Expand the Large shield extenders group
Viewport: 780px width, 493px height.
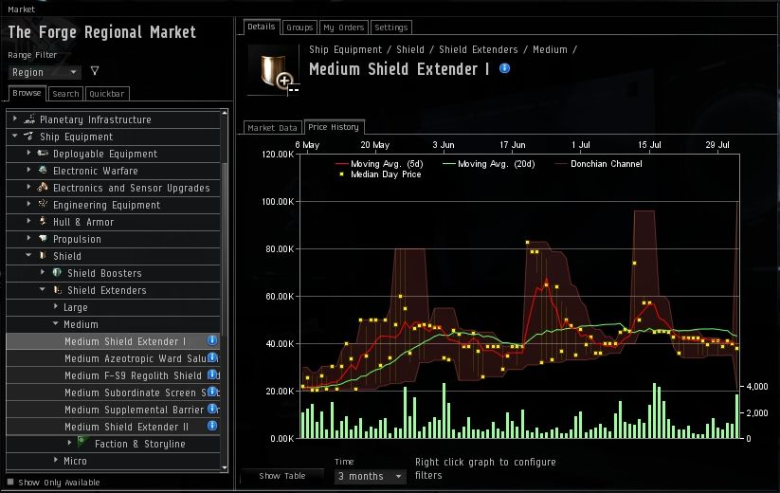point(56,307)
